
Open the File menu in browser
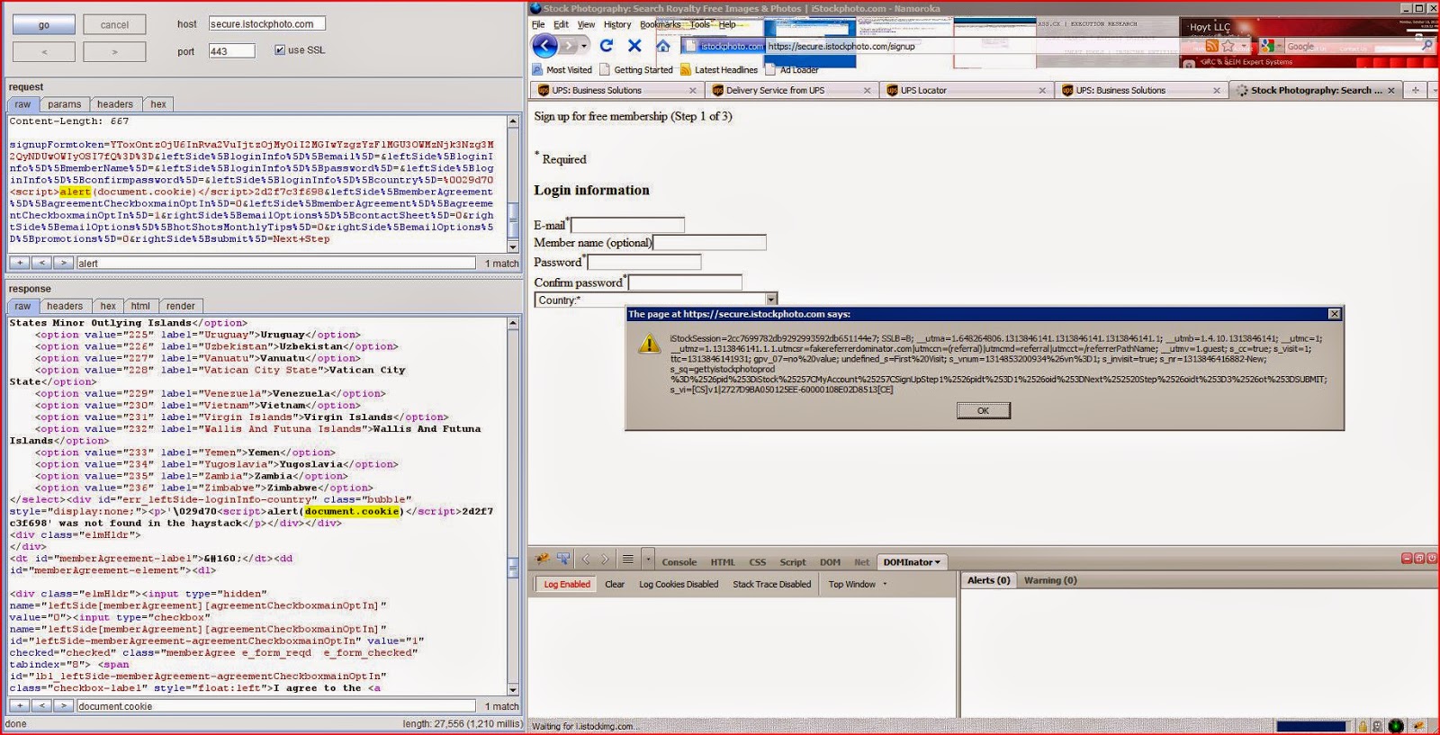538,24
